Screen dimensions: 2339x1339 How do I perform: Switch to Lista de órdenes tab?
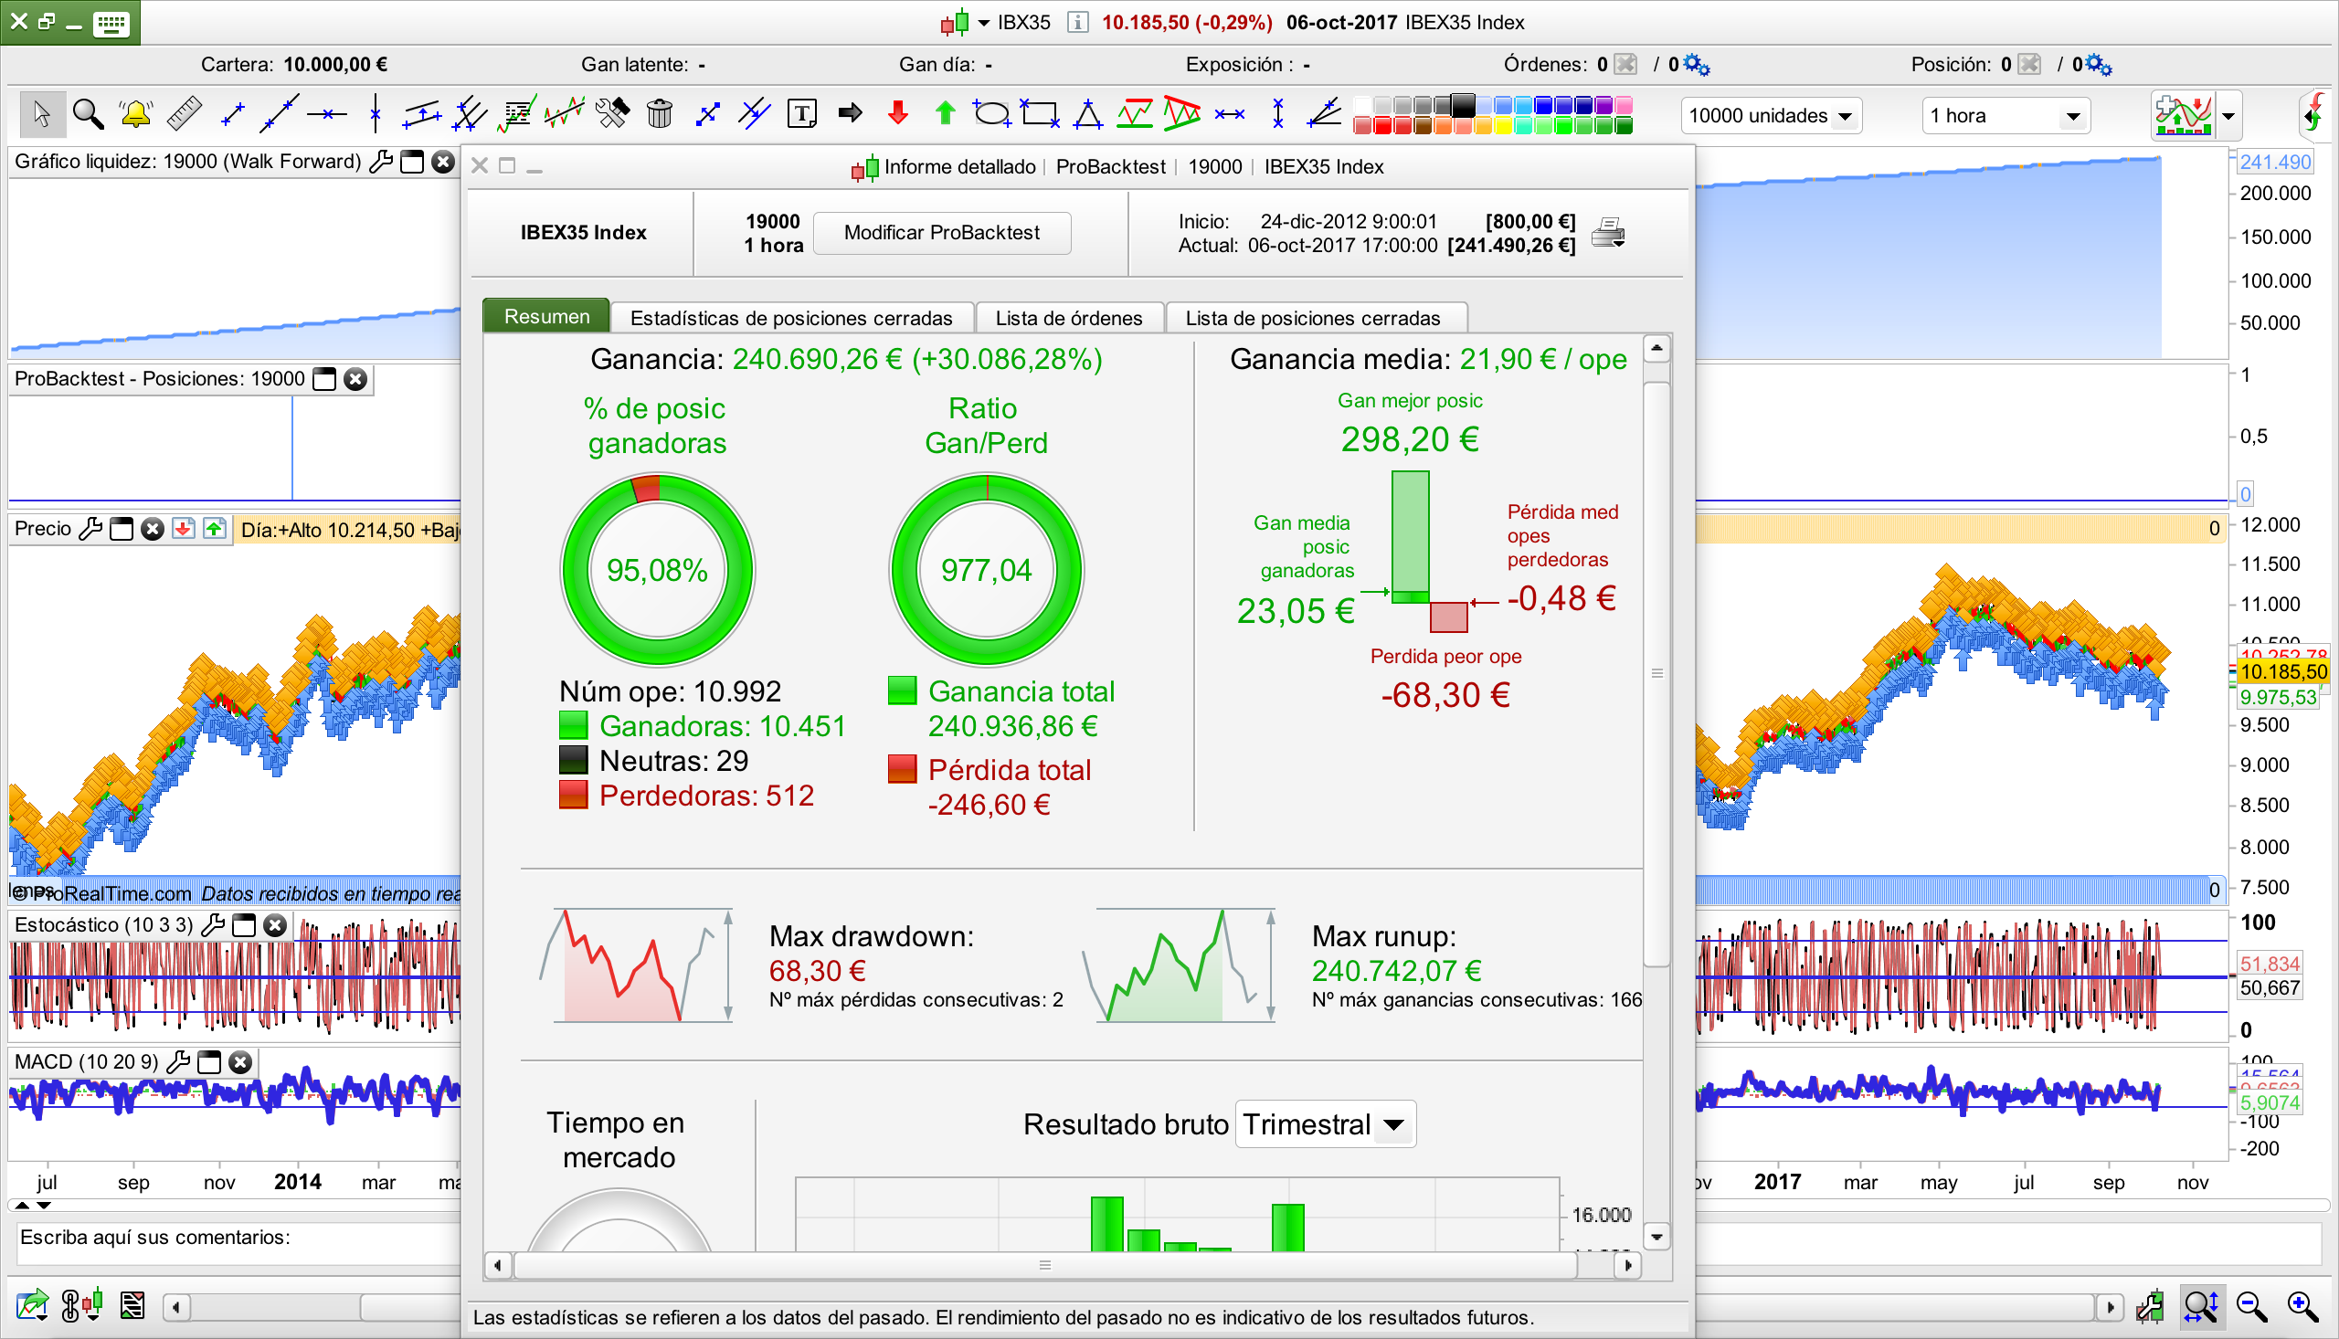tap(1069, 318)
